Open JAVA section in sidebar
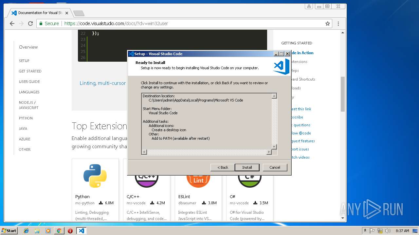419x235 pixels. pos(23,129)
